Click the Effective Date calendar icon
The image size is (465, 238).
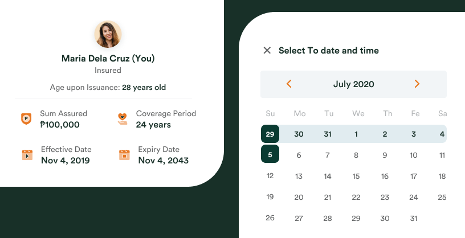[x=27, y=155]
